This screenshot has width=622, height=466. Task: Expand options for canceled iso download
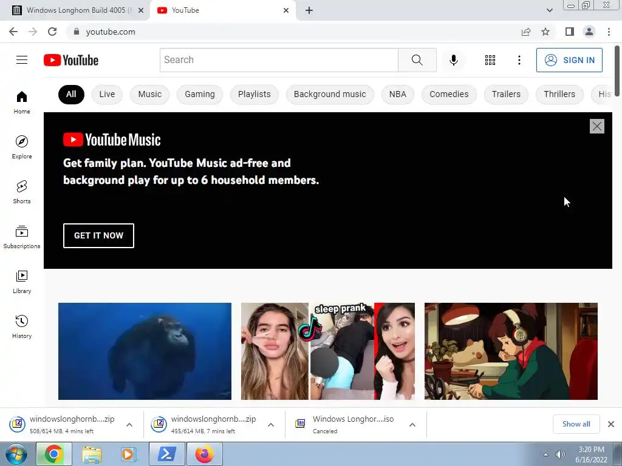click(412, 425)
